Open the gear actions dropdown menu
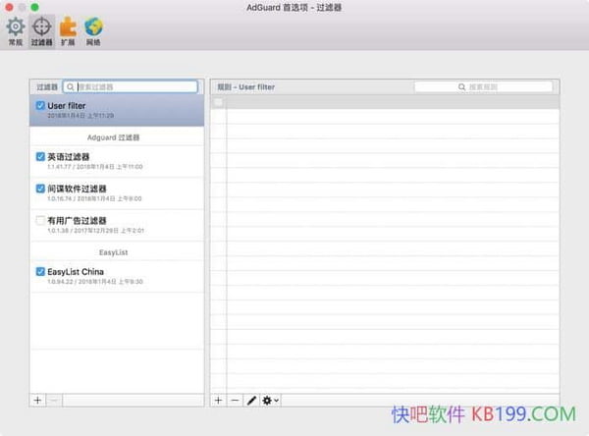The width and height of the screenshot is (589, 436). 270,401
